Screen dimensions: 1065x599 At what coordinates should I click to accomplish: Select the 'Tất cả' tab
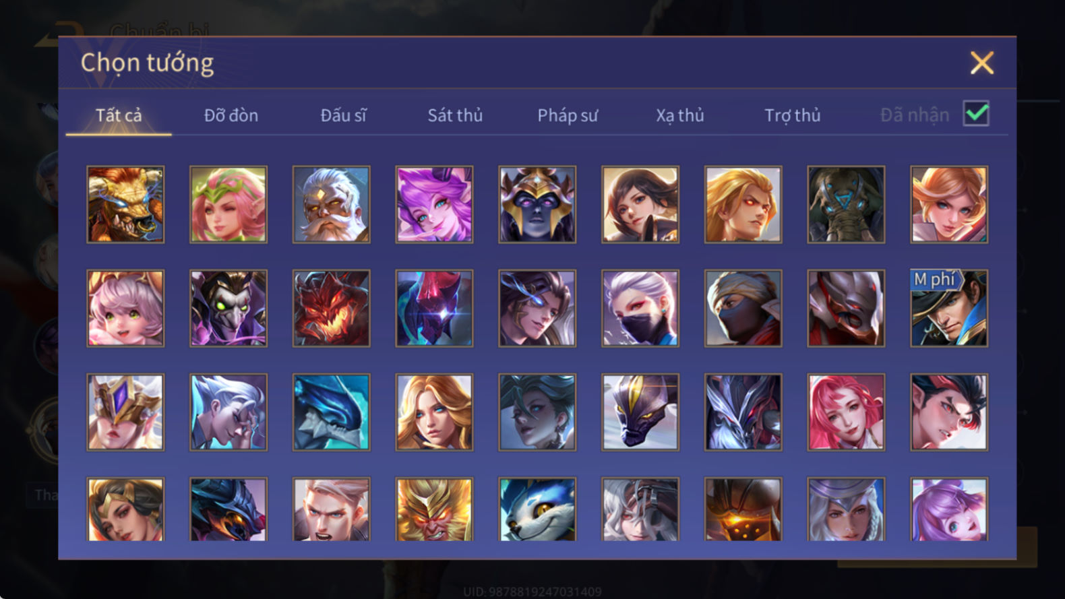click(x=119, y=115)
